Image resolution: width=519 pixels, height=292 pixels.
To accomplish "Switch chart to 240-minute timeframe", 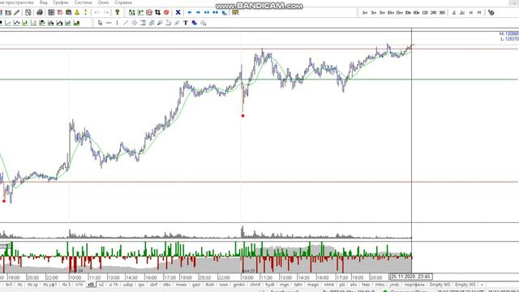I will 434,13.
